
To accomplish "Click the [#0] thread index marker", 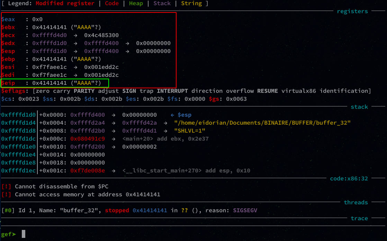I will (8, 211).
